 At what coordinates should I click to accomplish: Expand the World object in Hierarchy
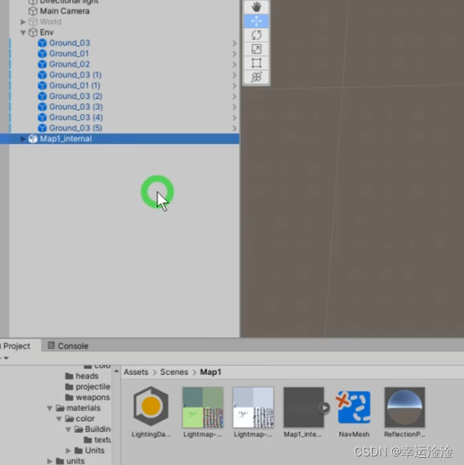click(23, 22)
